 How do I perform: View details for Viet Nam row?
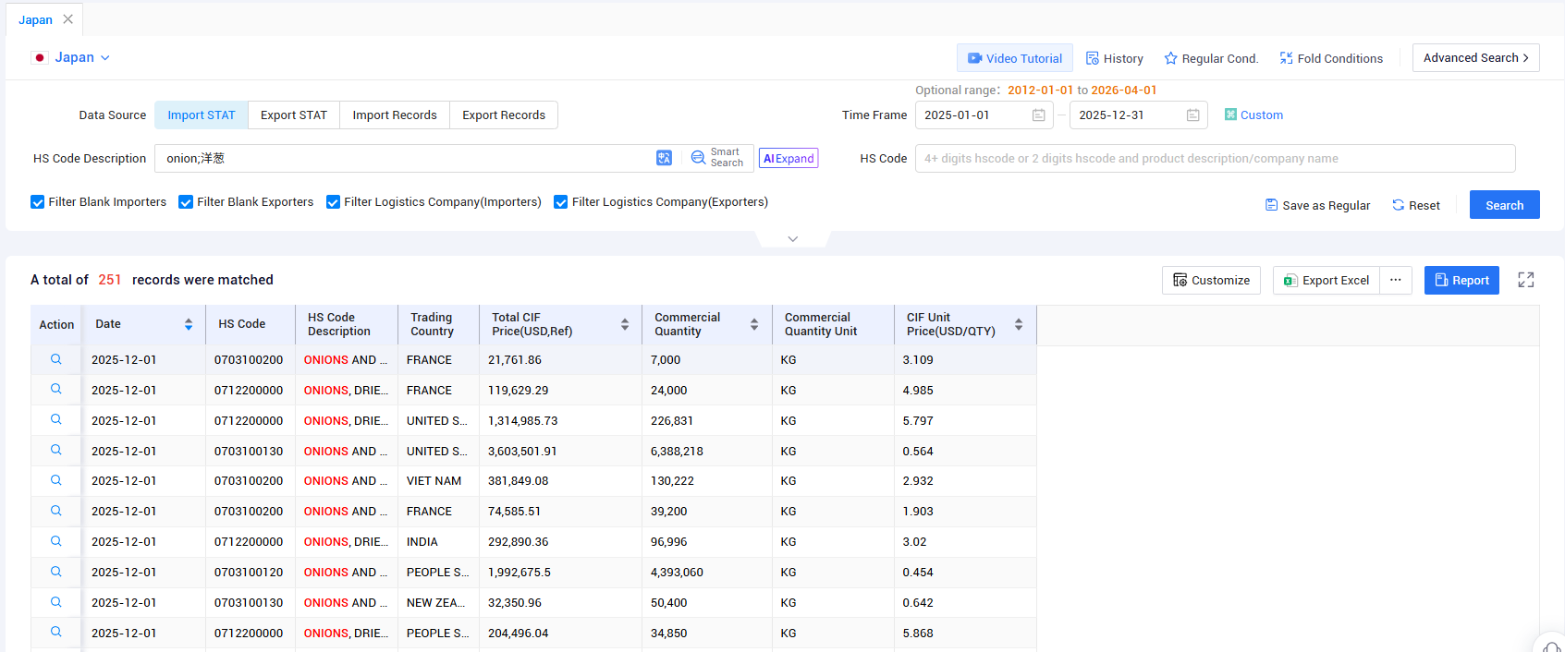(56, 480)
